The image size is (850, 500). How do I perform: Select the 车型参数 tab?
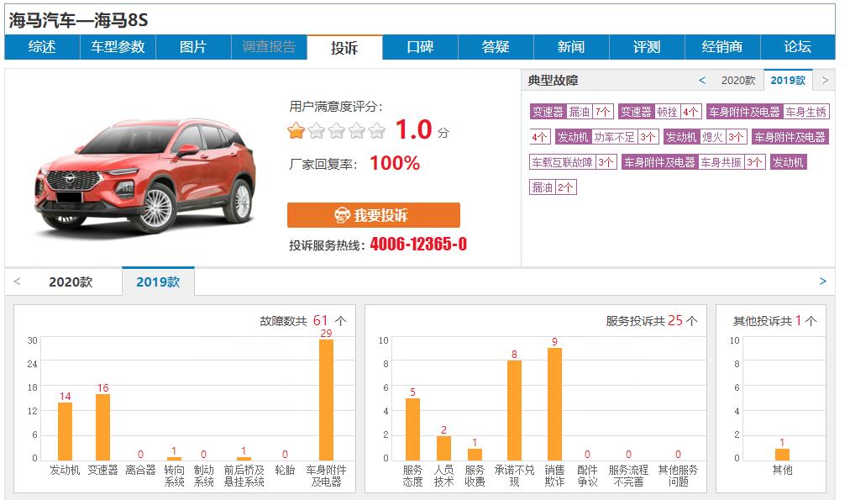[118, 48]
